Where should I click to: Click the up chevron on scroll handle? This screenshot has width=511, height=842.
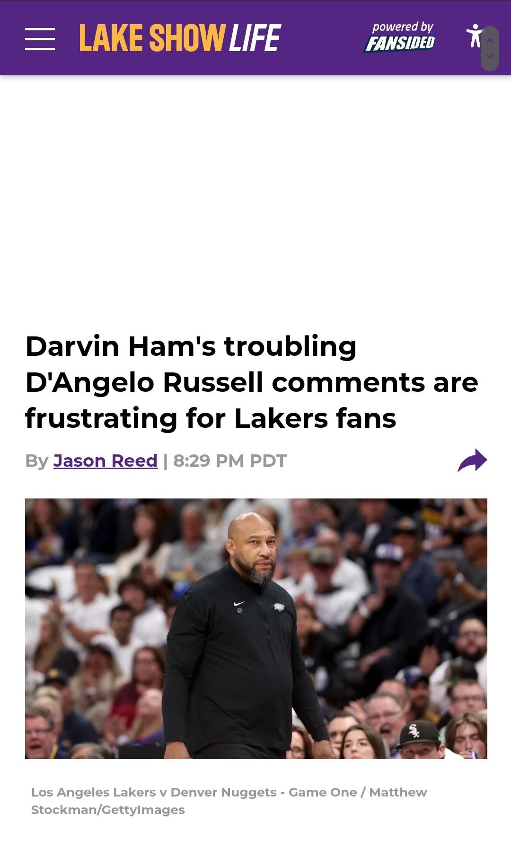490,41
